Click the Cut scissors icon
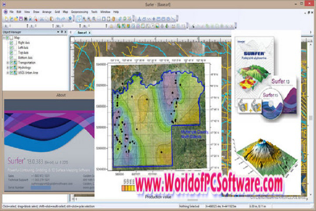This screenshot has width=316, height=211. pos(42,19)
